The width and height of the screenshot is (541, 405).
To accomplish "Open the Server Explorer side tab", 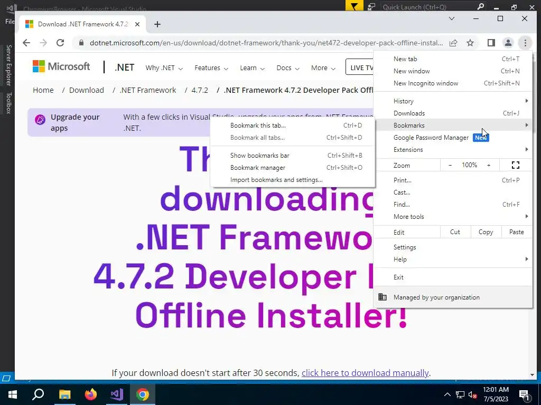I will click(8, 65).
